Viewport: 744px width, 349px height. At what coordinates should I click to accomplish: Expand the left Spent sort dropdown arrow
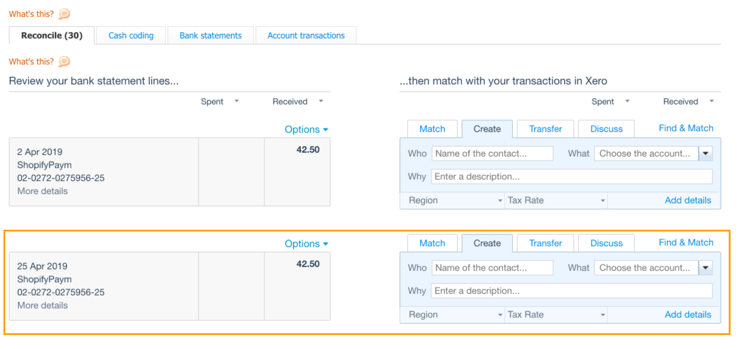(x=237, y=101)
